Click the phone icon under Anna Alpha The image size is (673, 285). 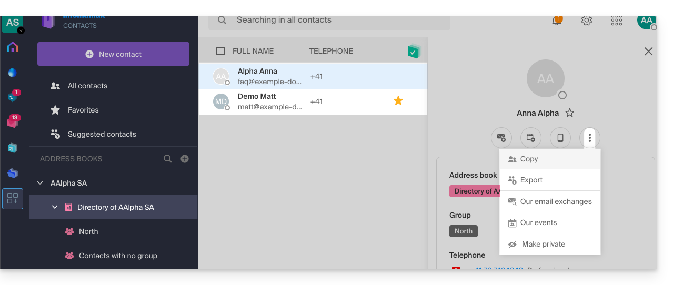[x=560, y=138]
